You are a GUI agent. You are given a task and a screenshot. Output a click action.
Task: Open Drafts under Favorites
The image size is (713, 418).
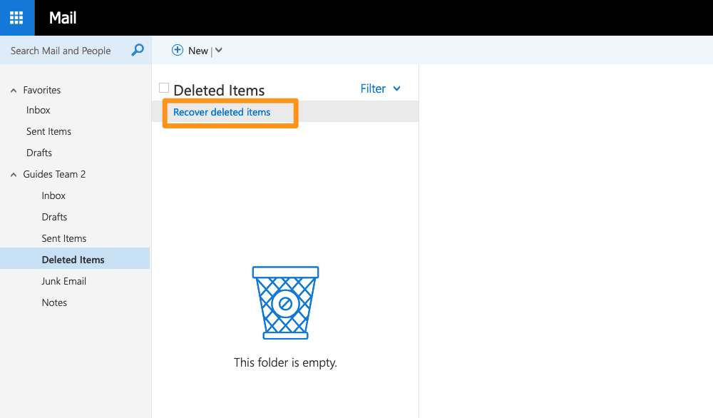tap(39, 153)
